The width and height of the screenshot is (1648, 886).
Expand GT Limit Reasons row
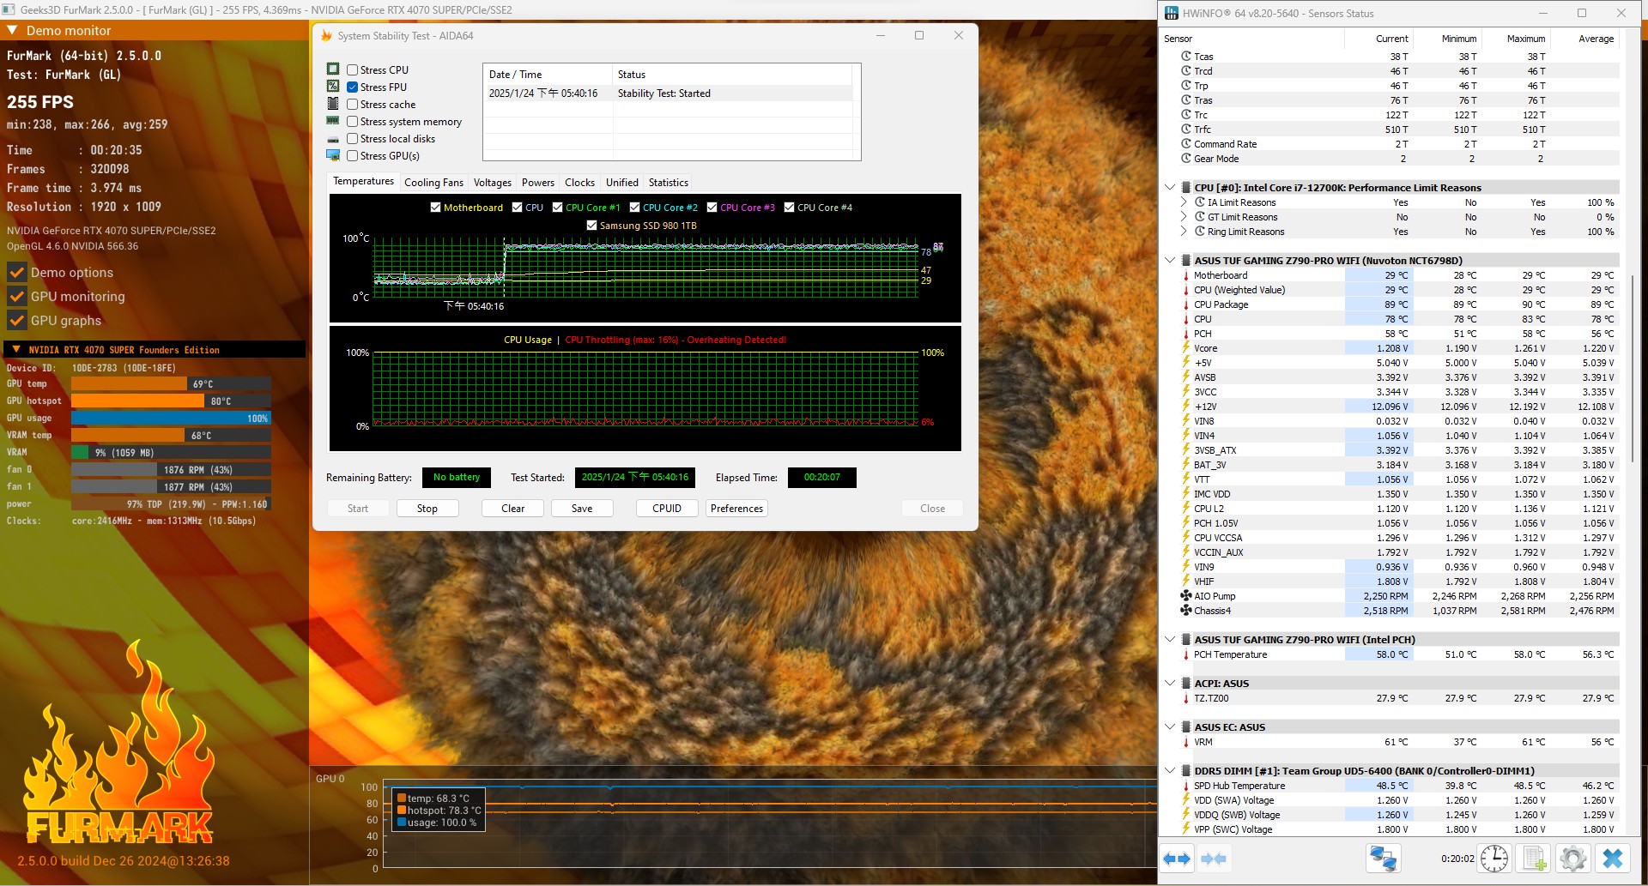point(1184,217)
